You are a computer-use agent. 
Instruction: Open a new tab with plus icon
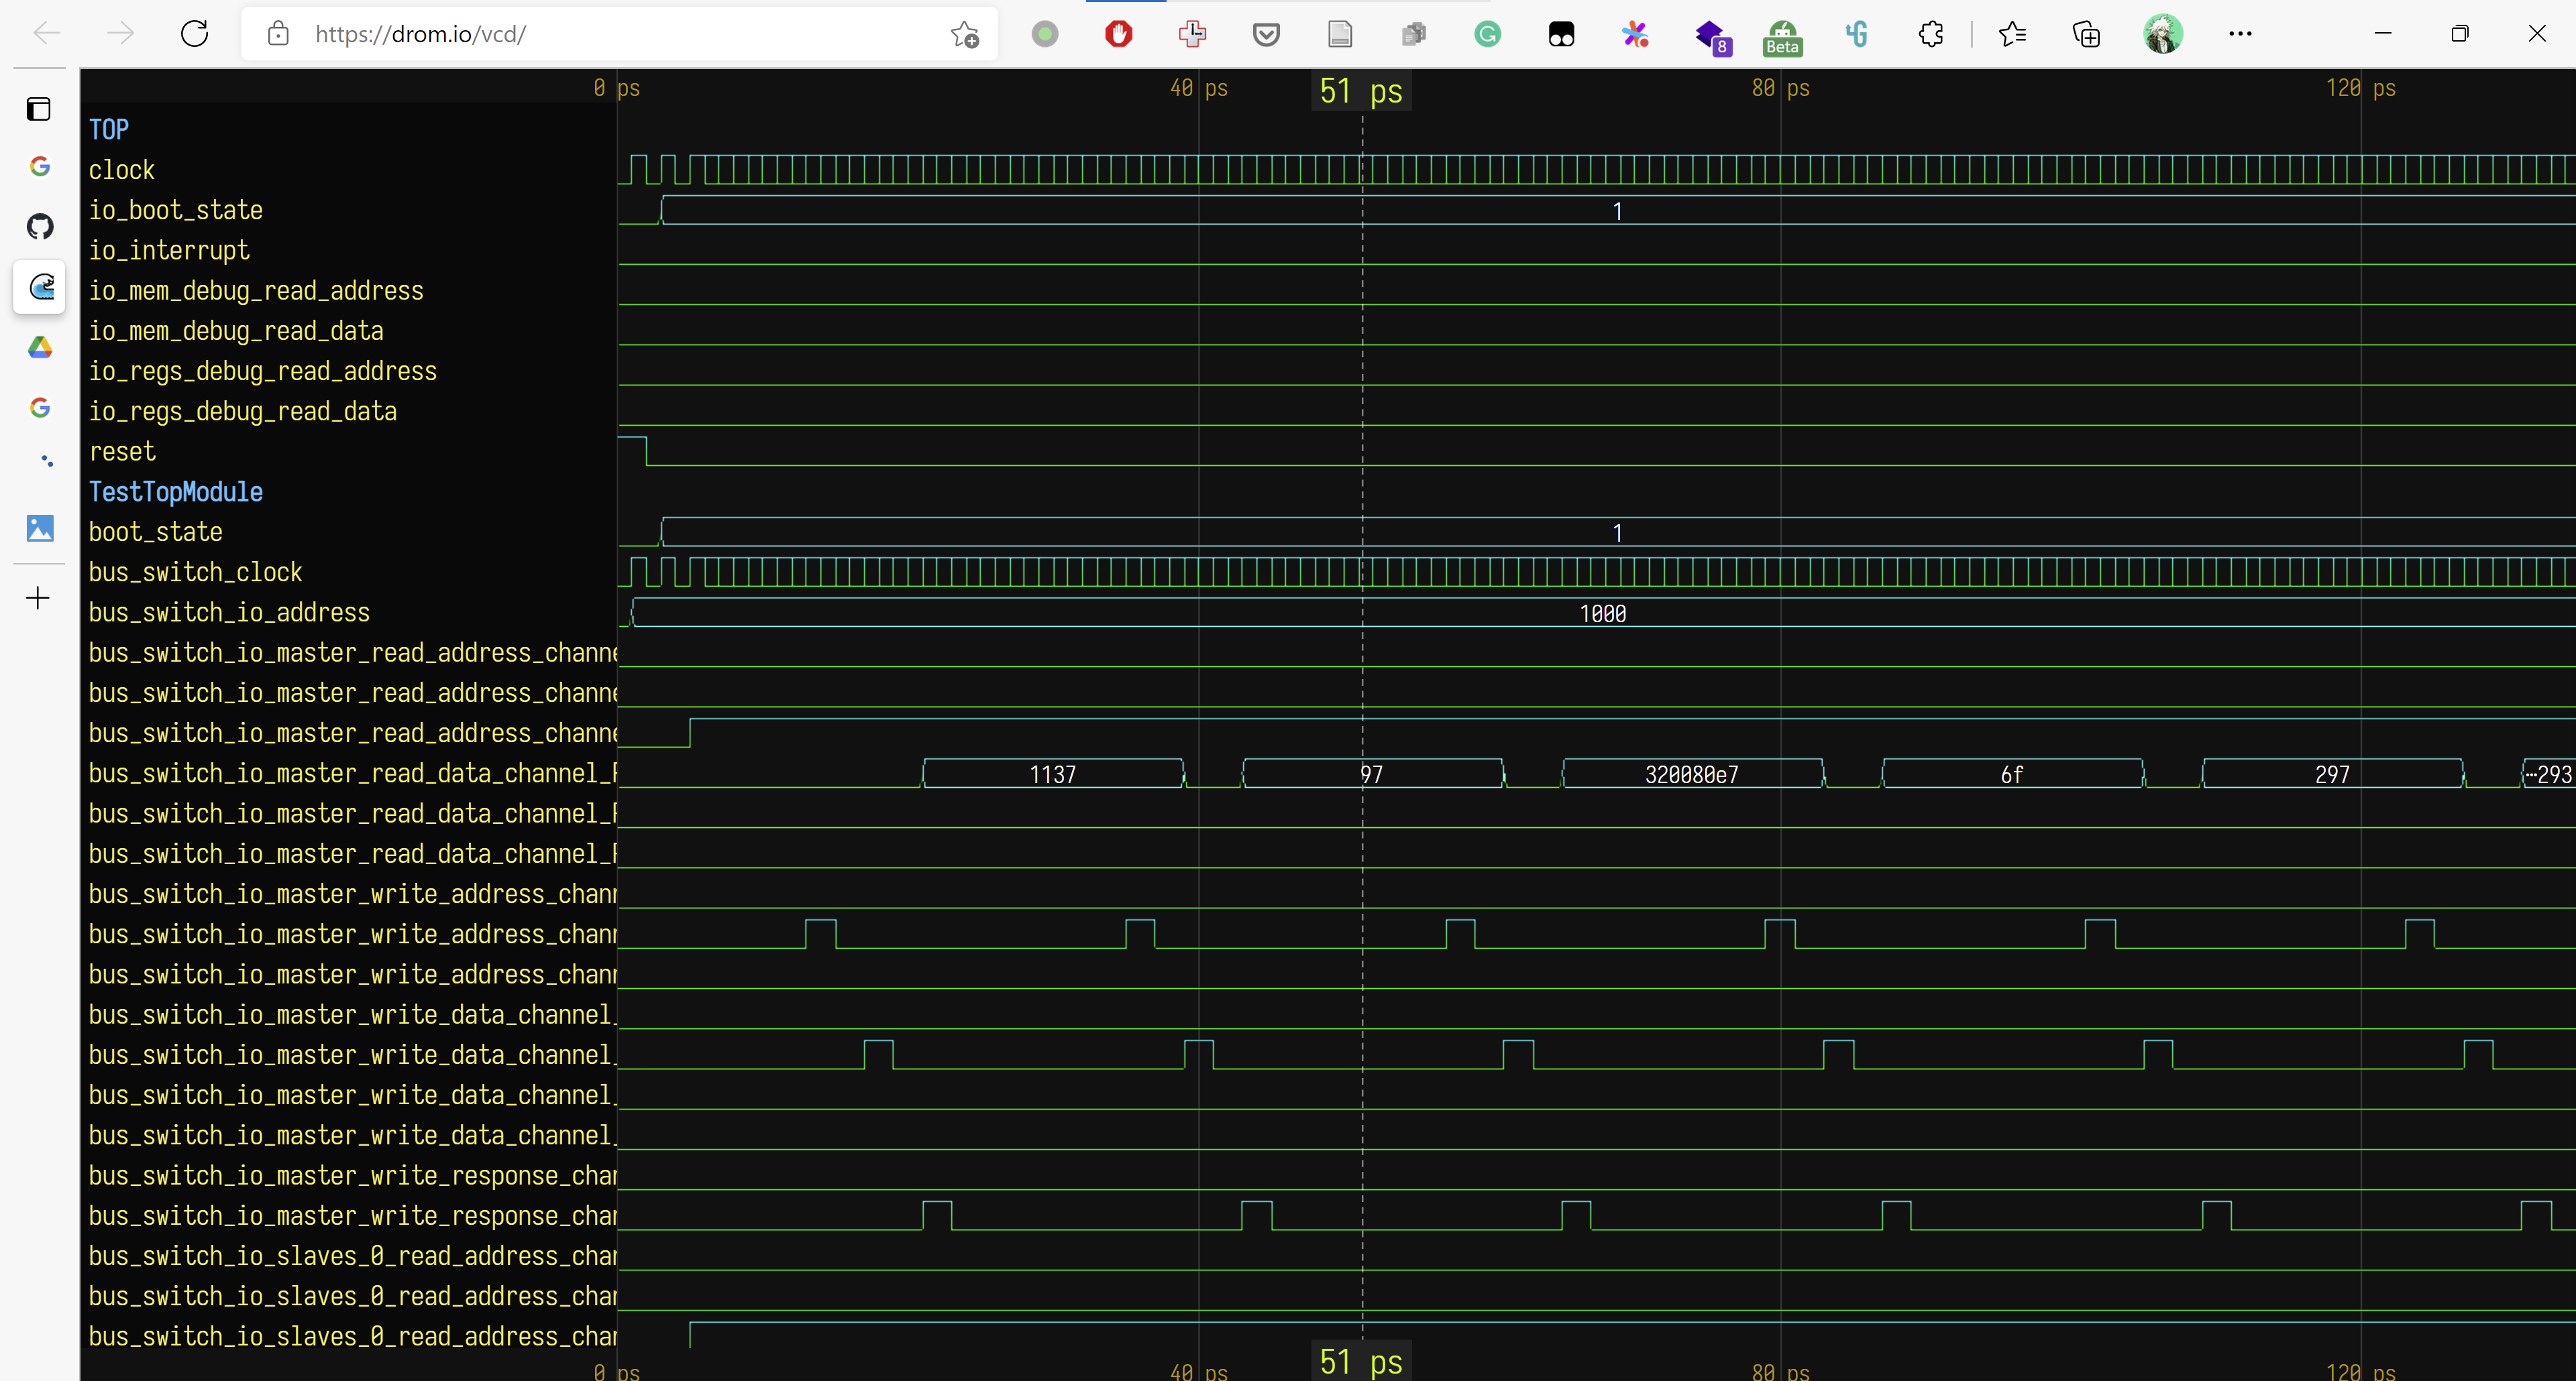38,599
